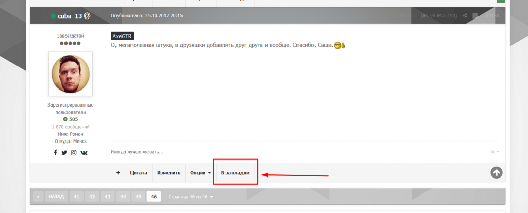Screen dimensions: 528x213
Task: Go to page 44
Action: (123, 197)
